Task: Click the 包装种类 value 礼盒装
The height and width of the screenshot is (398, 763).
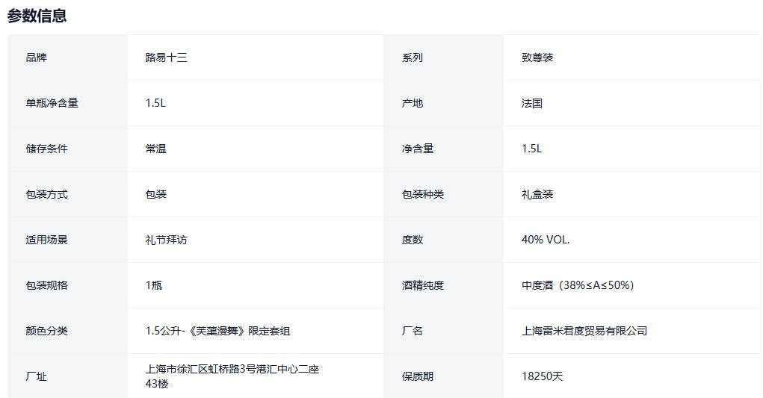Action: coord(537,194)
